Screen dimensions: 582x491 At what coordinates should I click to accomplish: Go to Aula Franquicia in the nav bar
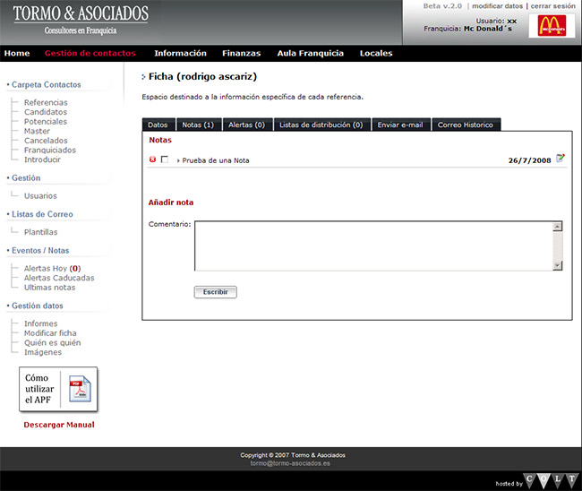pyautogui.click(x=310, y=53)
